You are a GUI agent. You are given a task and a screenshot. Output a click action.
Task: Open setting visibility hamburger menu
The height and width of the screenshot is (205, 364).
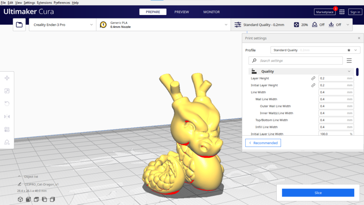(349, 60)
